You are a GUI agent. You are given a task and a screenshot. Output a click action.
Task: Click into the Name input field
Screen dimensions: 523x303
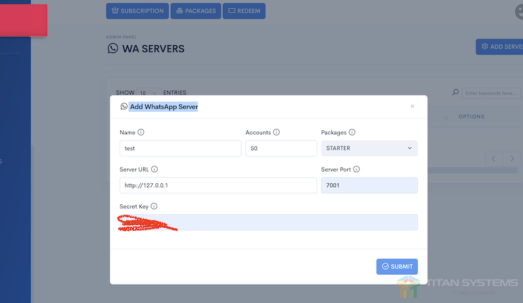pyautogui.click(x=180, y=149)
